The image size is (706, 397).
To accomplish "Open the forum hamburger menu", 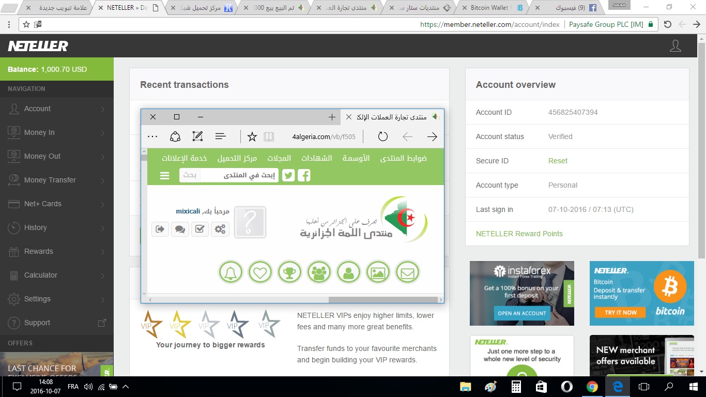I will pos(165,176).
